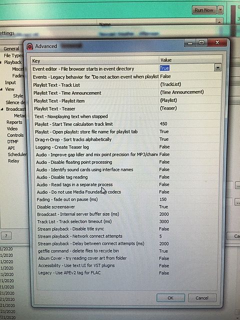
Task: Select the Disable screensaver row
Action: pos(127,206)
